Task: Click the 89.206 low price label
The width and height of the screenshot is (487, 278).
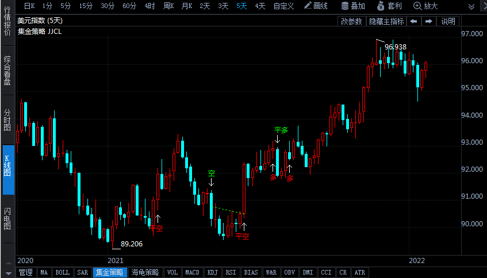Action: pyautogui.click(x=132, y=244)
